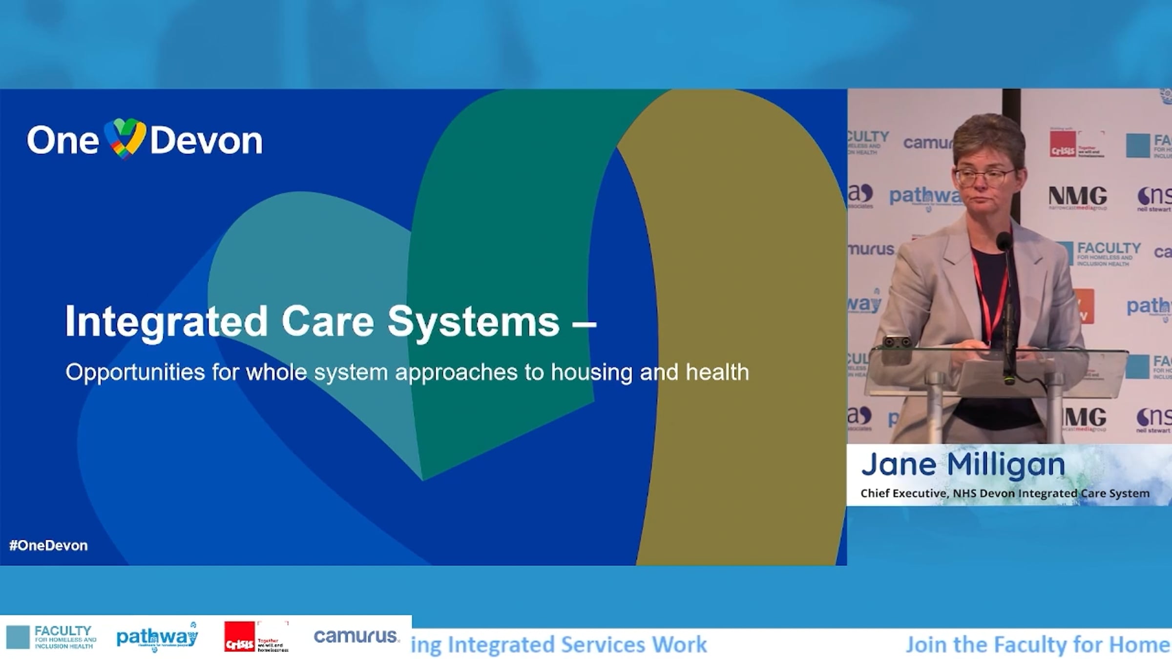
Task: Click the 'Devon' word in the slide logo
Action: [x=206, y=141]
